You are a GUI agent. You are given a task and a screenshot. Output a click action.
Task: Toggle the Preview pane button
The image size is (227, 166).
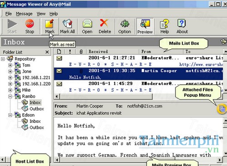tap(145, 26)
